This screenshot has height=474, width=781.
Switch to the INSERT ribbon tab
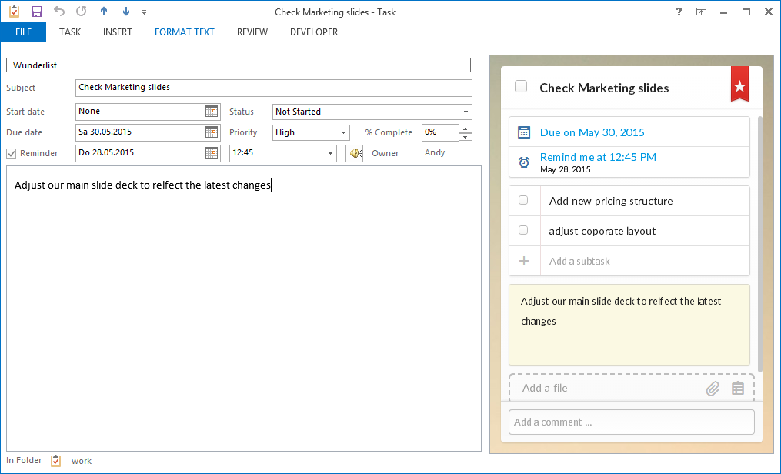pyautogui.click(x=117, y=32)
